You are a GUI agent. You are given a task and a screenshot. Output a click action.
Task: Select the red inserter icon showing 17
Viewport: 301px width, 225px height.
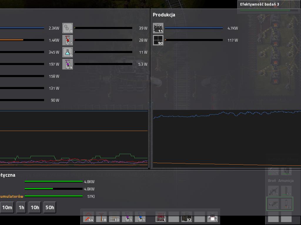click(68, 40)
